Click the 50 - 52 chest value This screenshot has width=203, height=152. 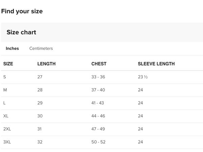click(98, 142)
